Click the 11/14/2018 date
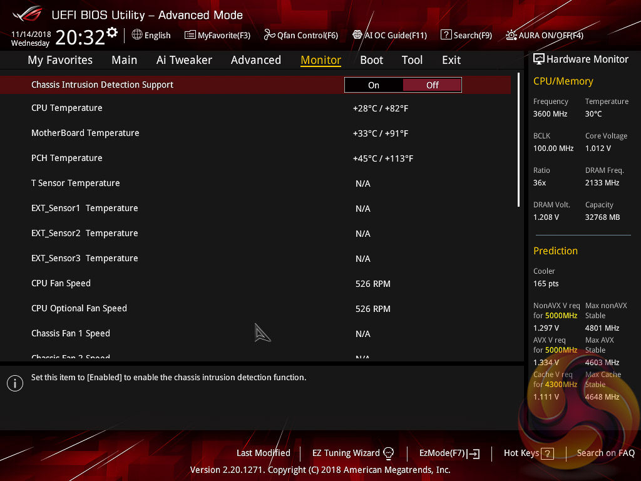This screenshot has width=641, height=481. 31,34
